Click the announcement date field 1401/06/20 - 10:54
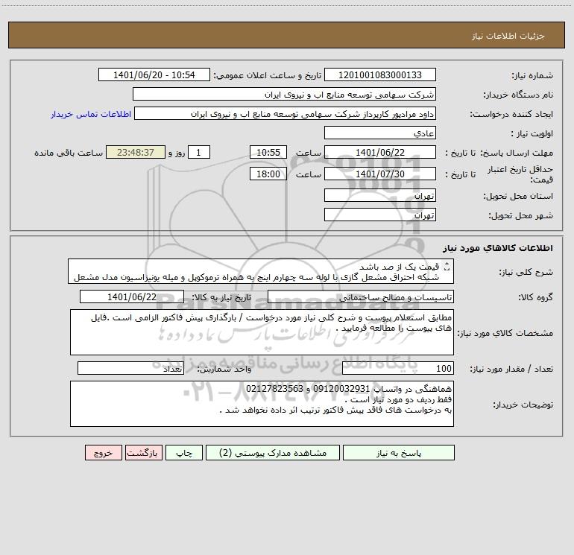The width and height of the screenshot is (574, 555). click(154, 74)
